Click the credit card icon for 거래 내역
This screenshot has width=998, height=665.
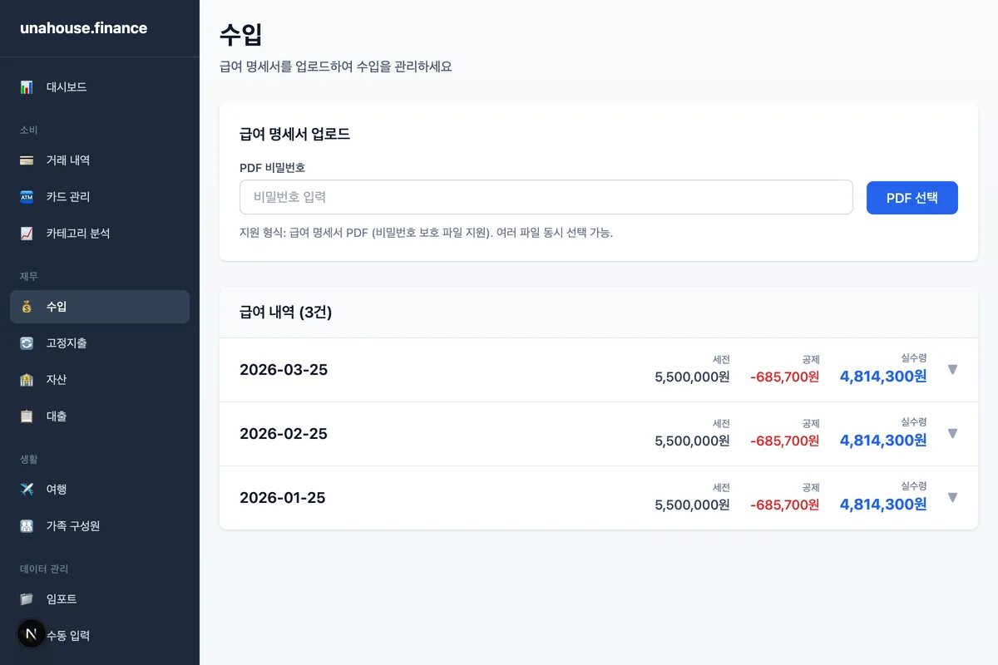27,160
